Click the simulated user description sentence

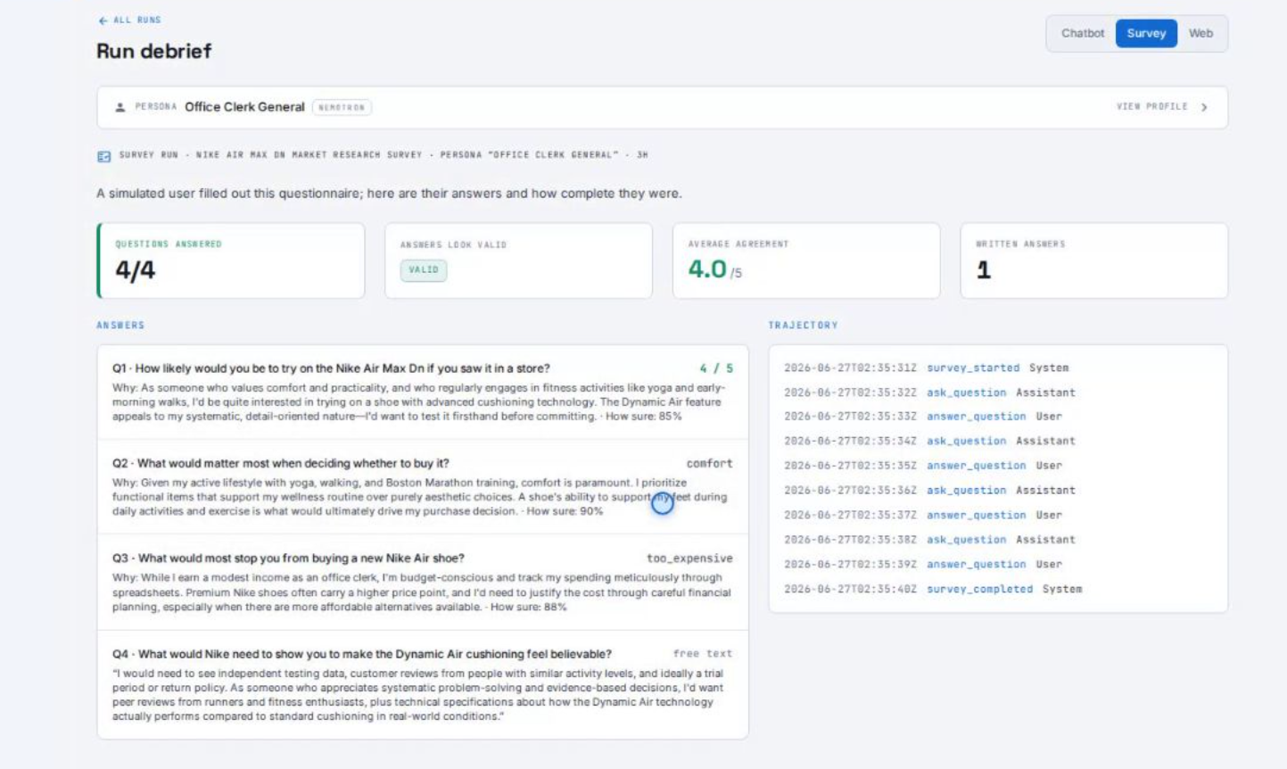tap(389, 194)
